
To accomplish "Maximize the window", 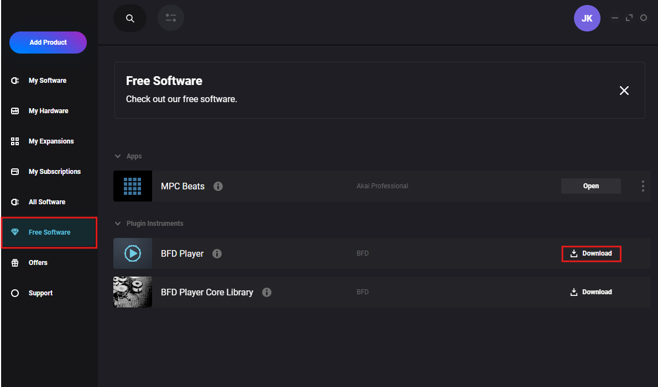I will coord(629,18).
